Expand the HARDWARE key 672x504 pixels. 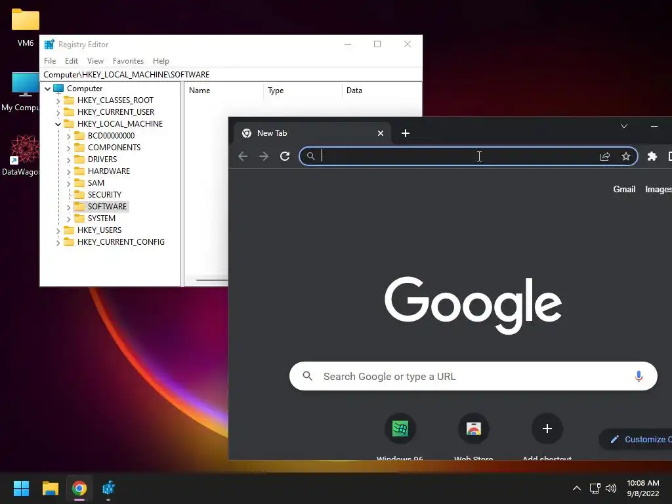click(x=68, y=171)
